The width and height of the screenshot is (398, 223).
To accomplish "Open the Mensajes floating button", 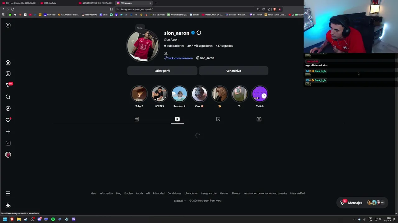I will point(363,203).
